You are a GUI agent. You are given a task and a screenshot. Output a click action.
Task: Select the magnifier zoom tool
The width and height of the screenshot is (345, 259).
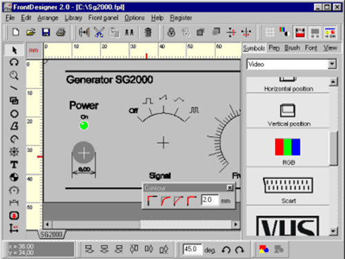pyautogui.click(x=14, y=75)
